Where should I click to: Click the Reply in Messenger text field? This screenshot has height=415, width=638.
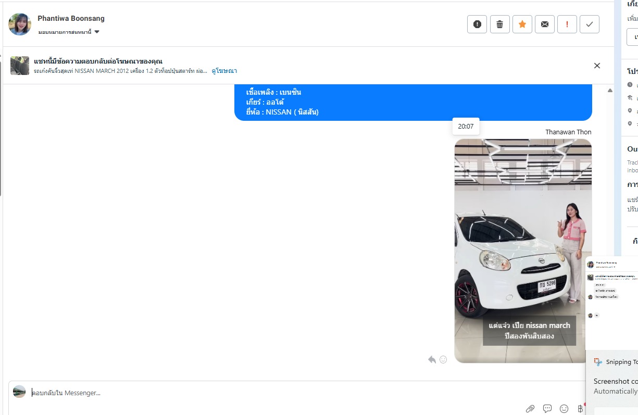click(x=260, y=393)
